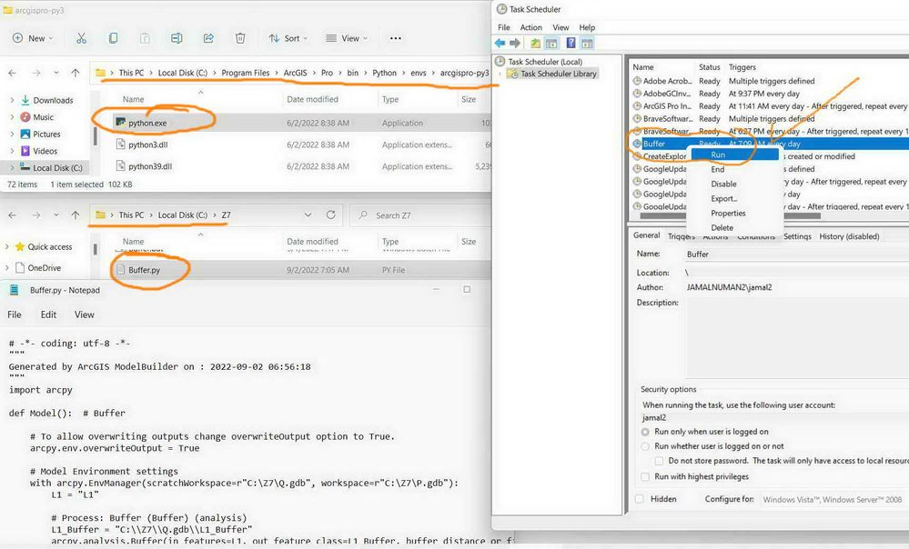Open the See more (…) menu in Explorer
Viewport: 909px width, 549px height.
(x=396, y=38)
